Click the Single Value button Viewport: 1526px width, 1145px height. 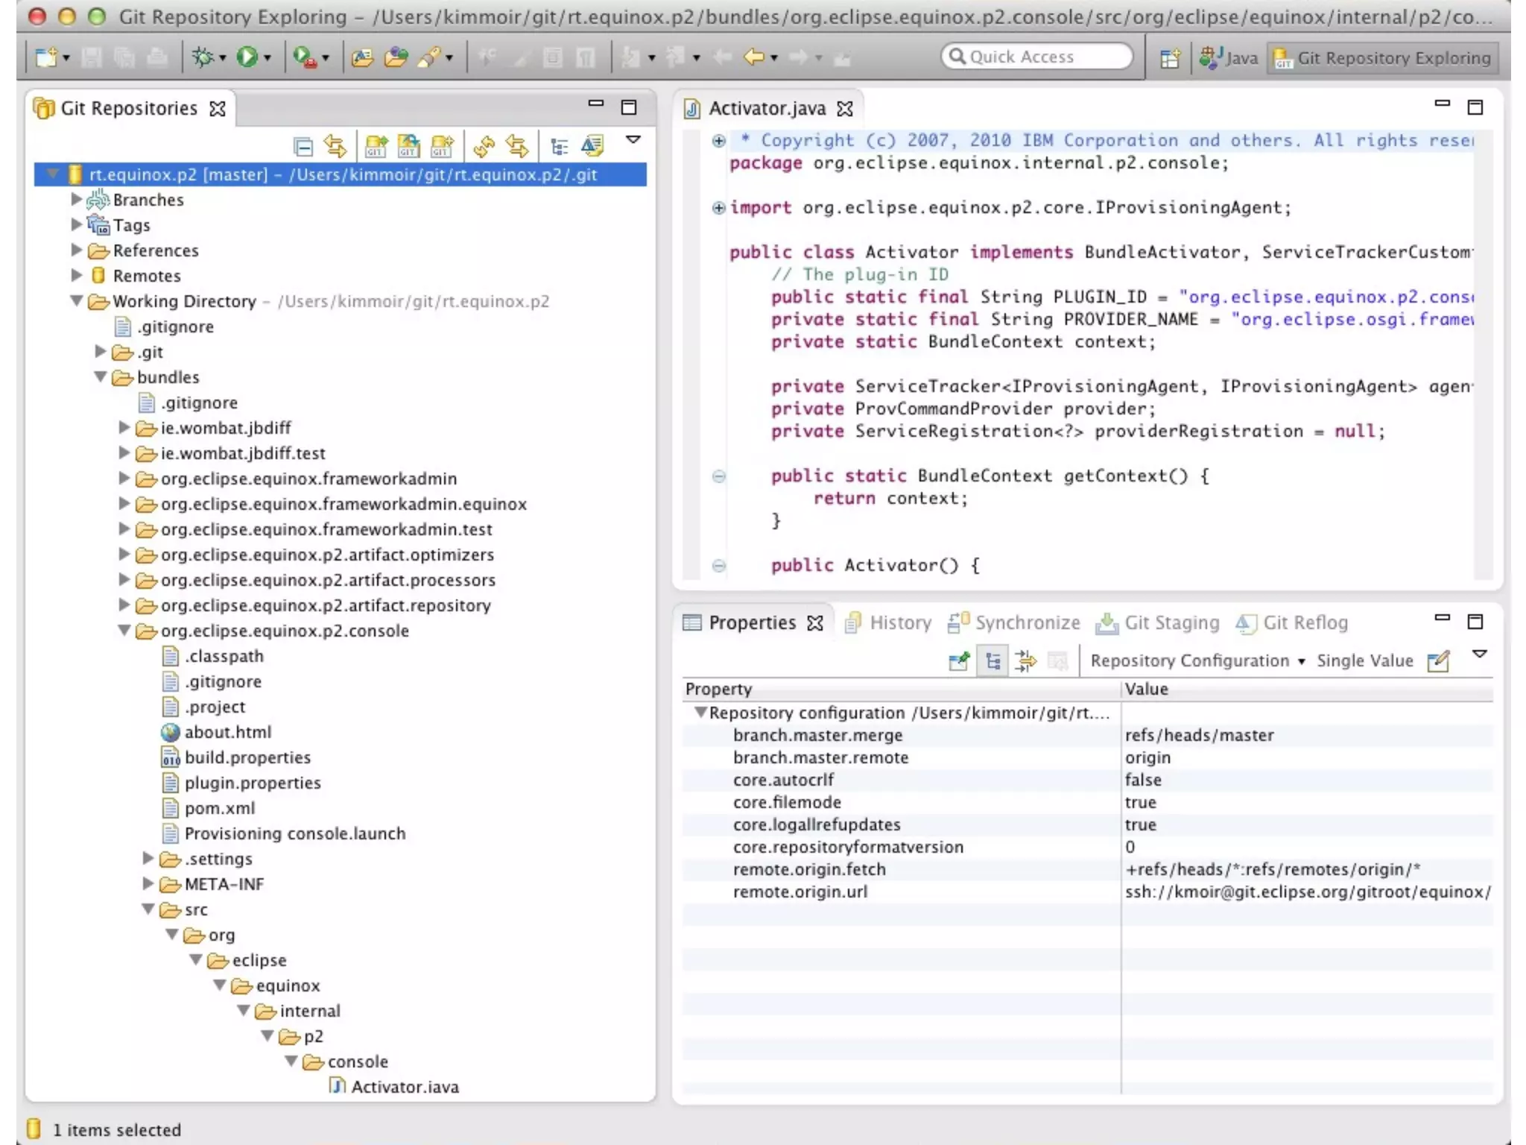coord(1364,661)
